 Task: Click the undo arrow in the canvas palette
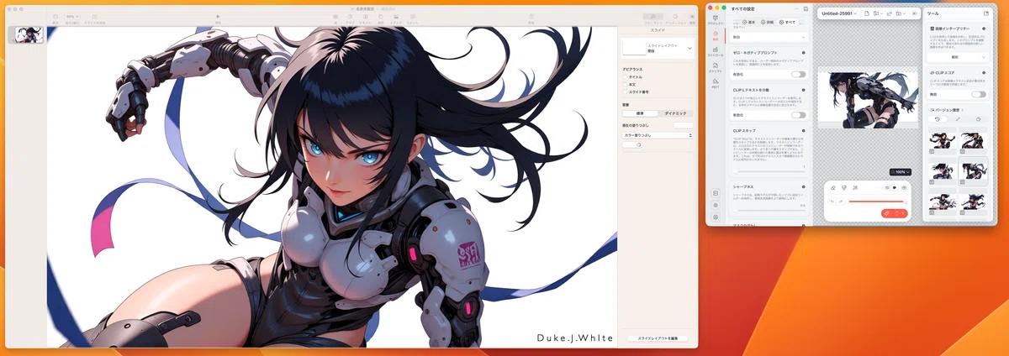coord(832,202)
